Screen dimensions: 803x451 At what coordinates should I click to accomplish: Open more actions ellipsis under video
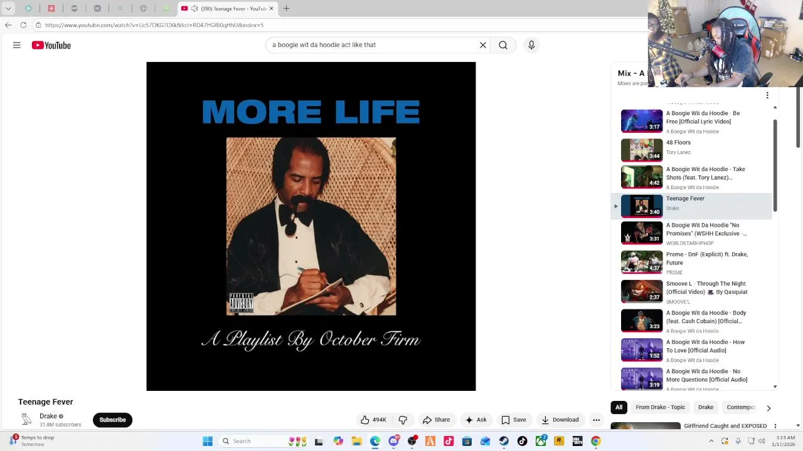(x=597, y=420)
